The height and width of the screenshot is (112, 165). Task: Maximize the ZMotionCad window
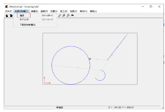[x=151, y=6]
